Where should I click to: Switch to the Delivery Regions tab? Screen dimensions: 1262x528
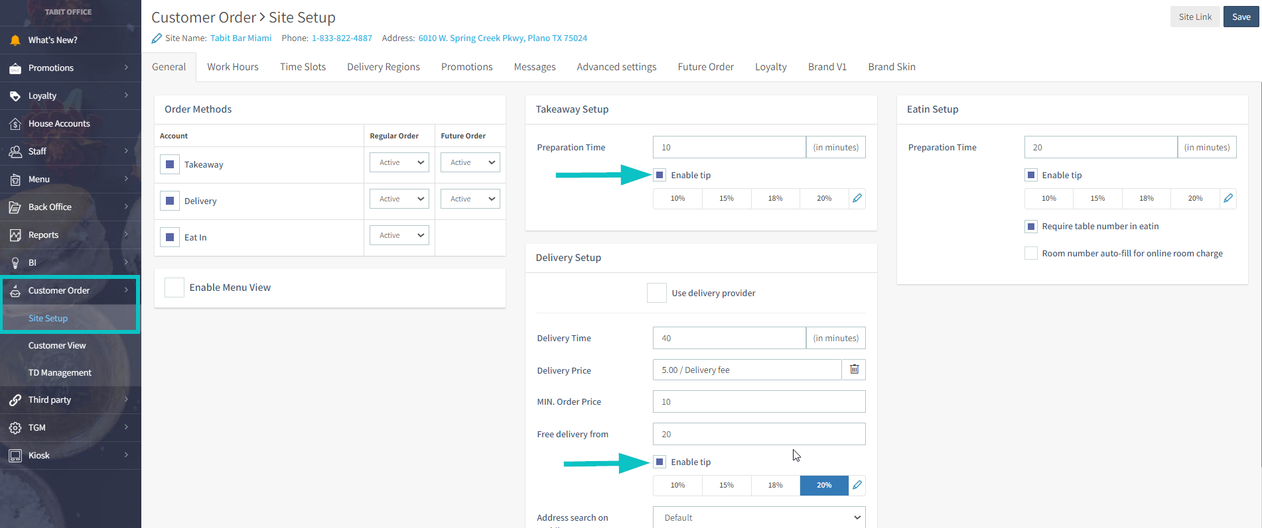(x=383, y=67)
